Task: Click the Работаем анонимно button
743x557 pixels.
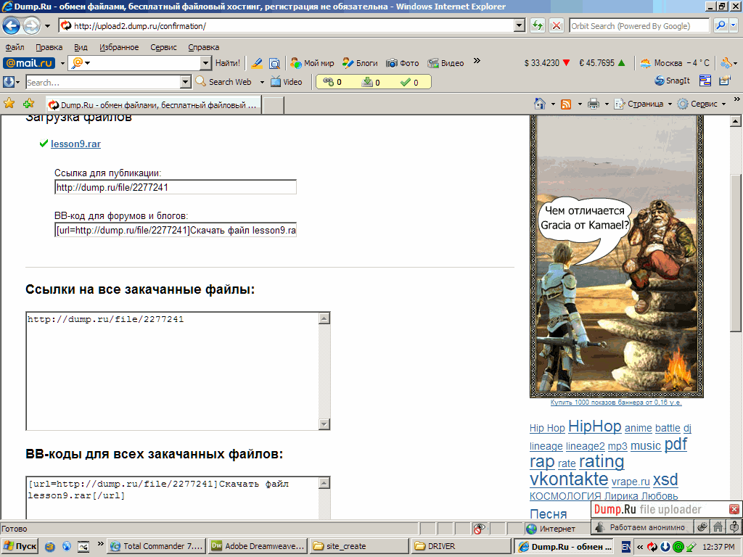Action: (x=642, y=527)
